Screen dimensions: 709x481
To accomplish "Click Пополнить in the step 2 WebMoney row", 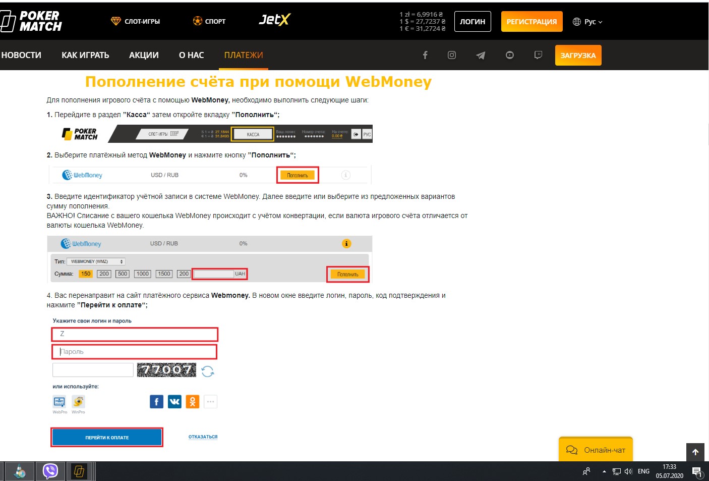I will pyautogui.click(x=298, y=175).
